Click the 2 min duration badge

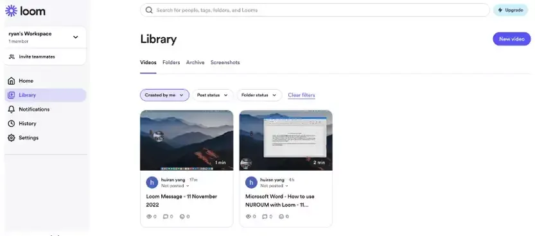(x=319, y=163)
